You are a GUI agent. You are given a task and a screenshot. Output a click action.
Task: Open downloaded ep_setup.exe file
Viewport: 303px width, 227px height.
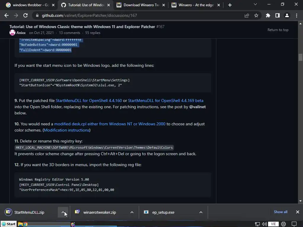coord(163,212)
